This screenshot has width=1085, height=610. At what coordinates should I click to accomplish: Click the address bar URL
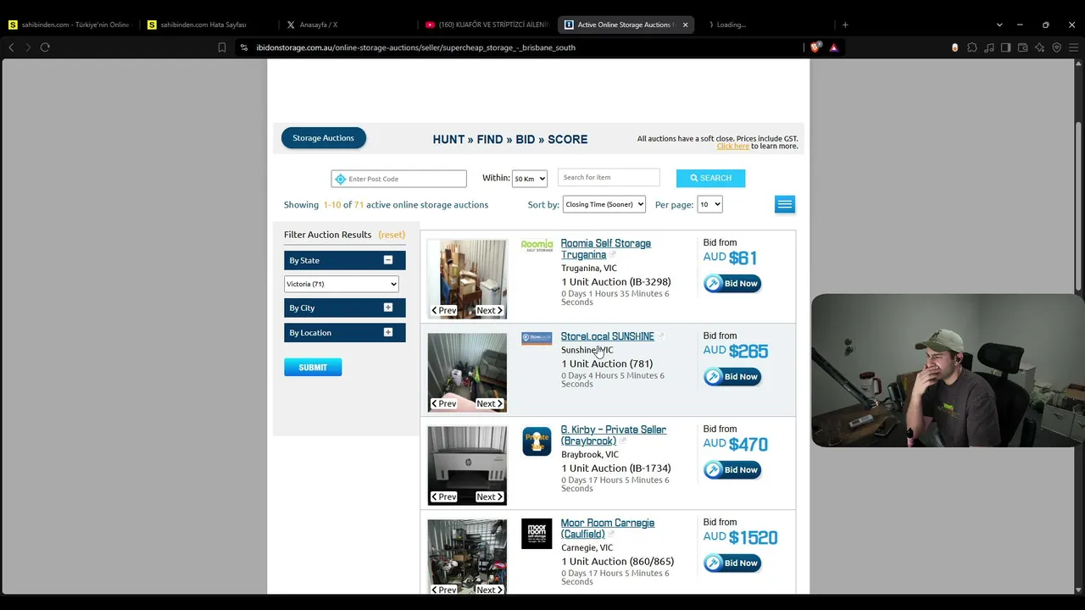click(415, 47)
